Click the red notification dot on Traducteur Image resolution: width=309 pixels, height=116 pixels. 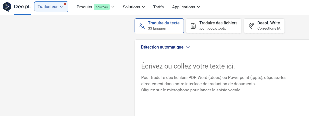65,4
